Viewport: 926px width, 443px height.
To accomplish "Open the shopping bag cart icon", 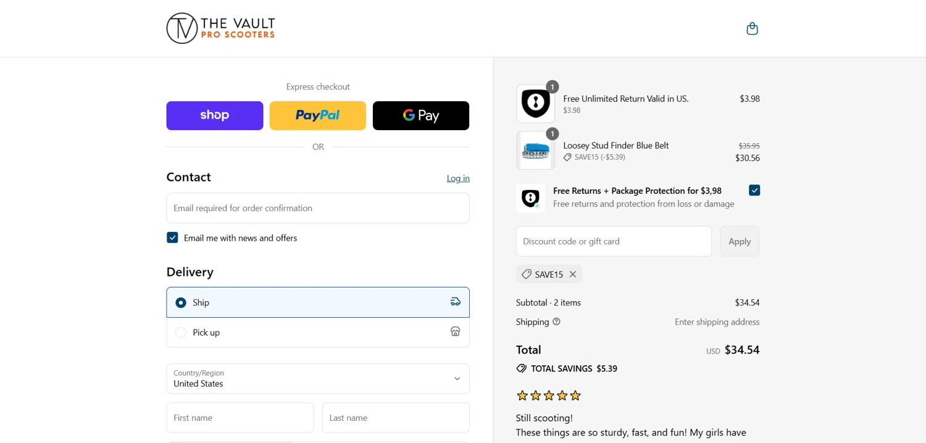I will coord(752,28).
